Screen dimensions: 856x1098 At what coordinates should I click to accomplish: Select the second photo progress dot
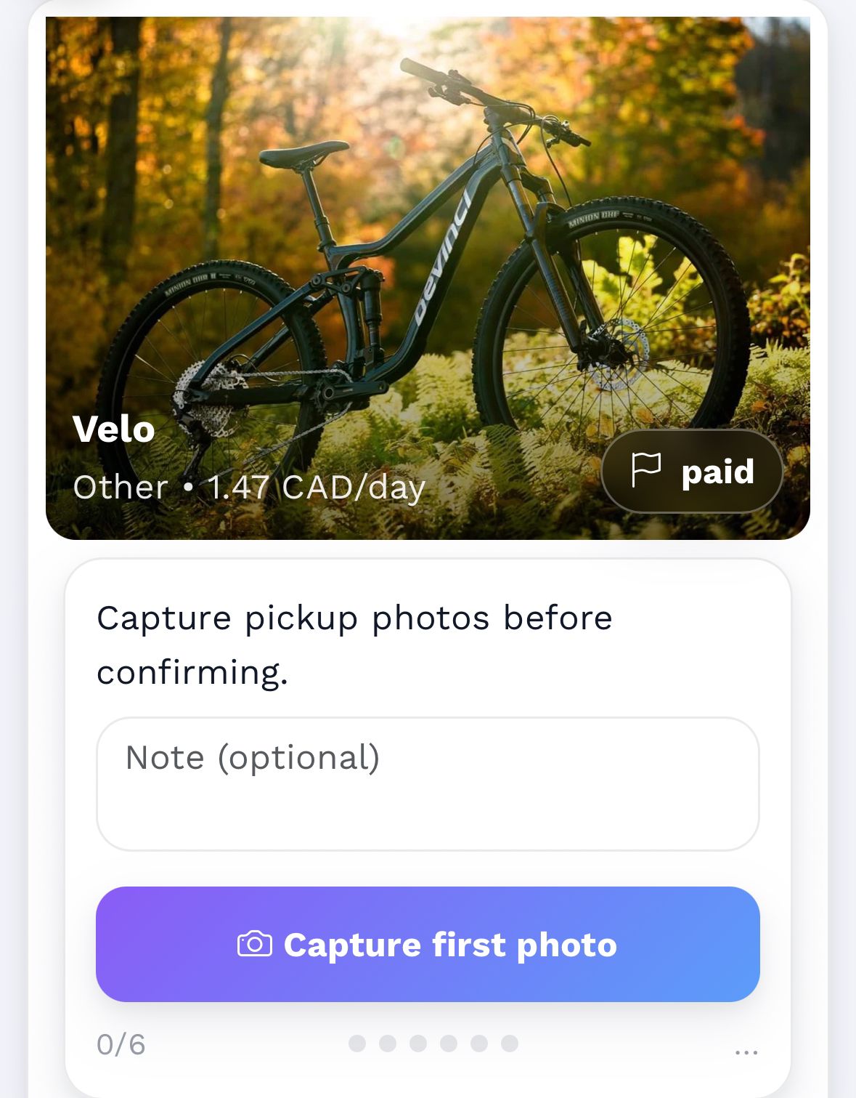click(388, 1043)
